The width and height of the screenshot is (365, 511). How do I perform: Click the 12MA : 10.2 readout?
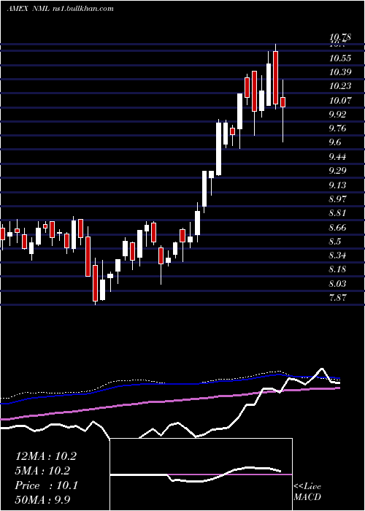pyautogui.click(x=46, y=456)
